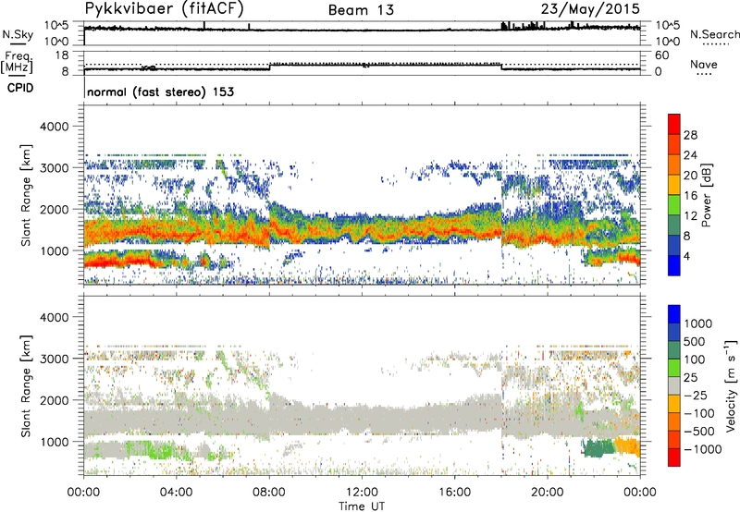The image size is (740, 512).
Task: Click the "12:00" time tick label
Action: click(x=362, y=493)
